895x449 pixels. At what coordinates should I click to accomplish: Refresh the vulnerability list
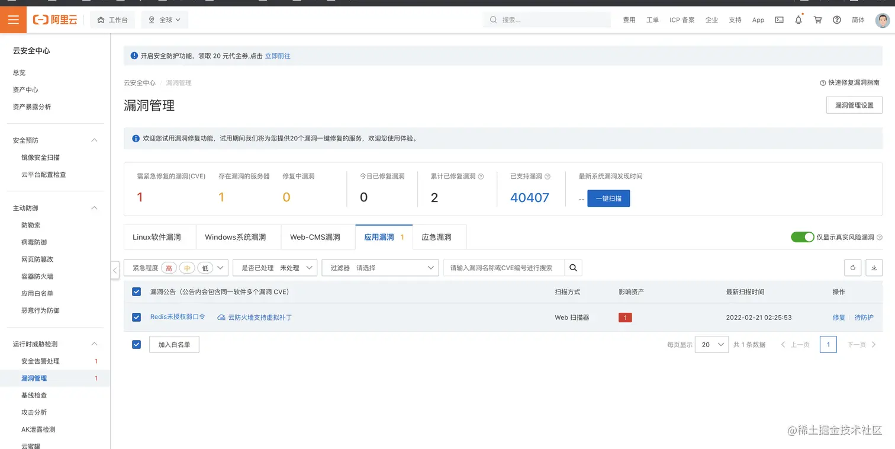pos(852,268)
